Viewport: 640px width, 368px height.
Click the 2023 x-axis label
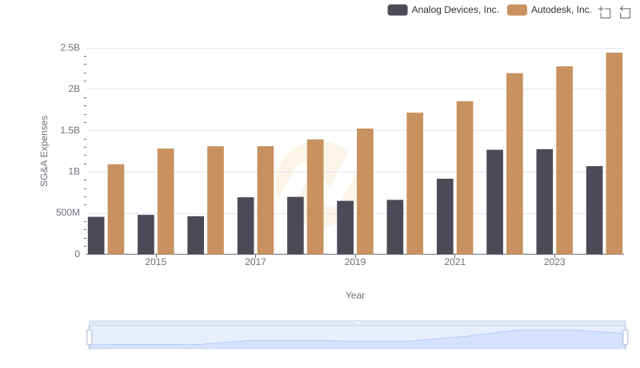[554, 262]
